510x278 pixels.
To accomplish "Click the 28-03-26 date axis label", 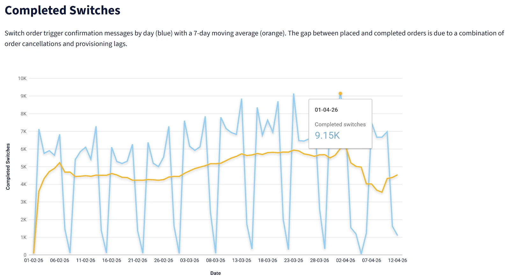I will [x=319, y=260].
